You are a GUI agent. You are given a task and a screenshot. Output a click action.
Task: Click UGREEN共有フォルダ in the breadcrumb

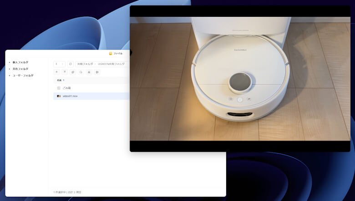(x=111, y=64)
